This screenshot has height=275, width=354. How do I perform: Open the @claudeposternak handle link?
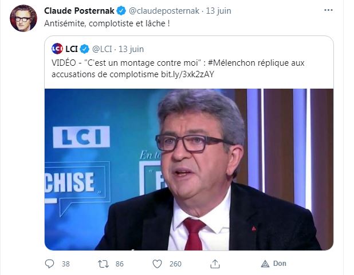(x=164, y=11)
